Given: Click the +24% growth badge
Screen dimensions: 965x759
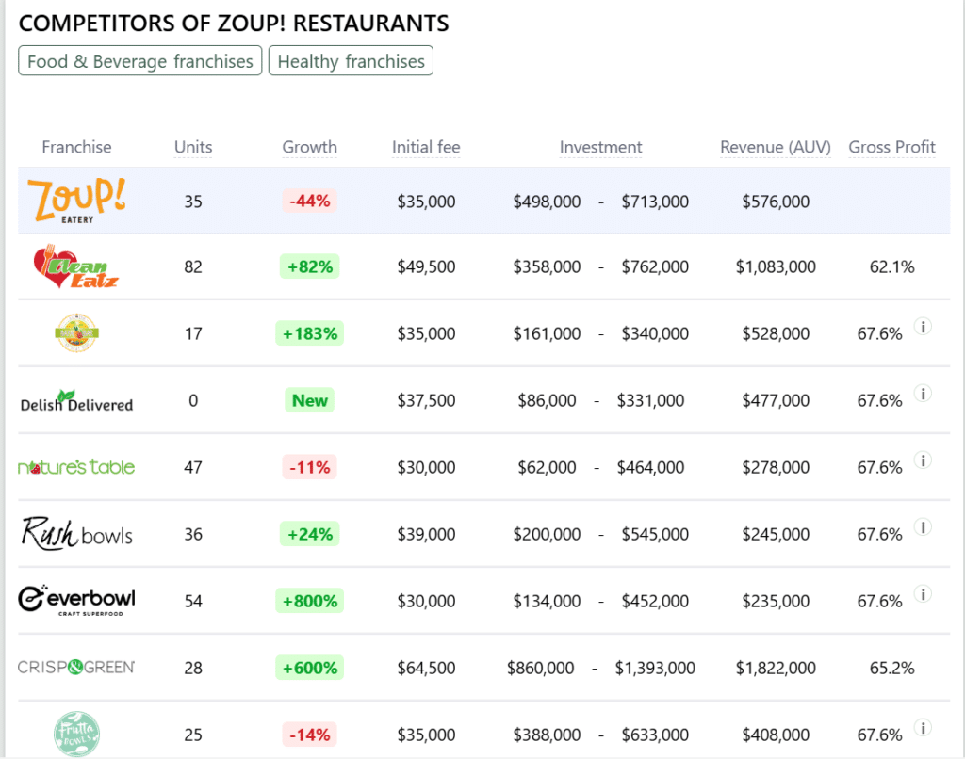Looking at the screenshot, I should pyautogui.click(x=309, y=534).
